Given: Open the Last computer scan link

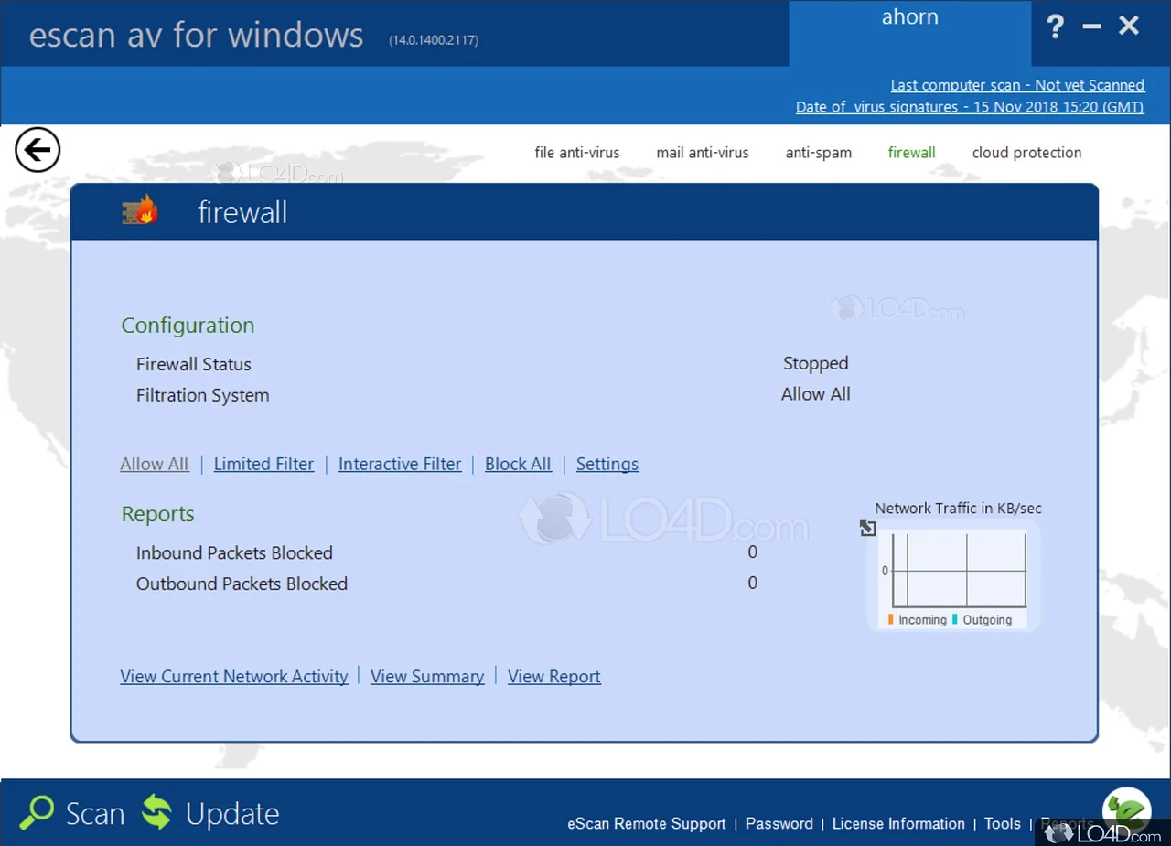Looking at the screenshot, I should coord(1017,85).
